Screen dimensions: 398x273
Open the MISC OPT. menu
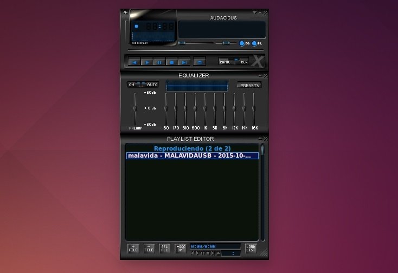181,249
